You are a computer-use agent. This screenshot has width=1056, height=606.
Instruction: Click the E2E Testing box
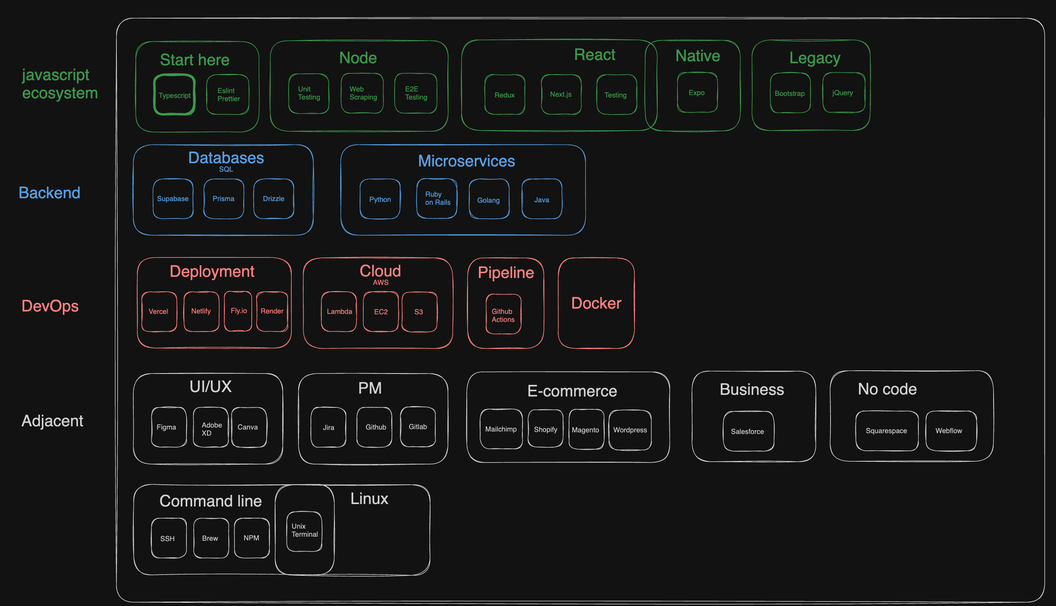(x=416, y=93)
